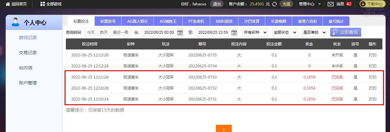
Task: Open the 全部状态 status dropdown
Action: 285,32
